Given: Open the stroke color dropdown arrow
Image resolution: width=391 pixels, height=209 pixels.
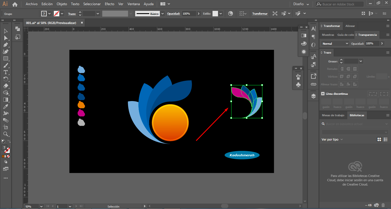Looking at the screenshot, I should (x=62, y=13).
